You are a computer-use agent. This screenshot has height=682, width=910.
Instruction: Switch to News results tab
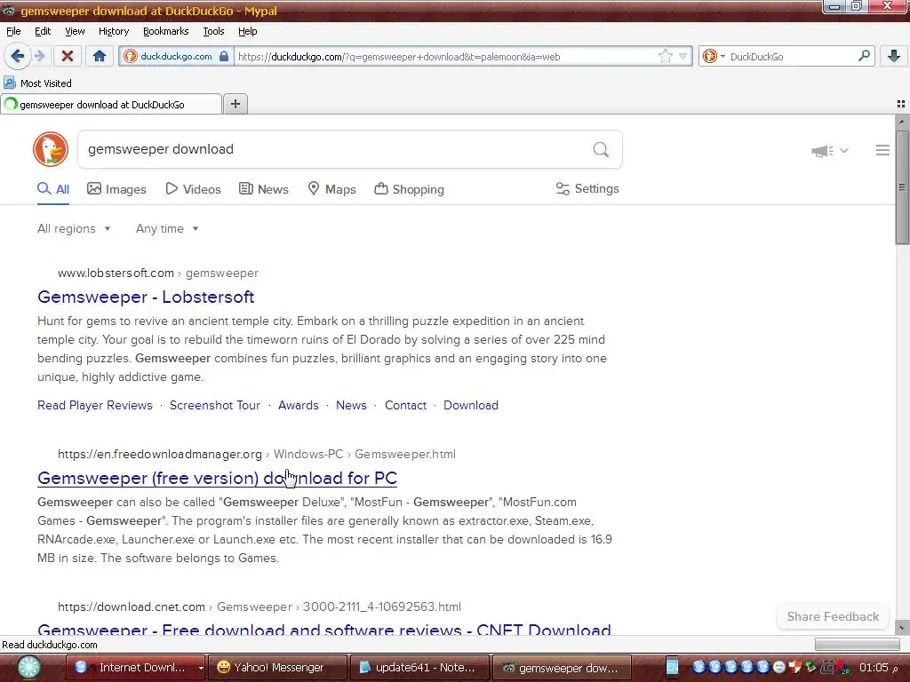263,189
